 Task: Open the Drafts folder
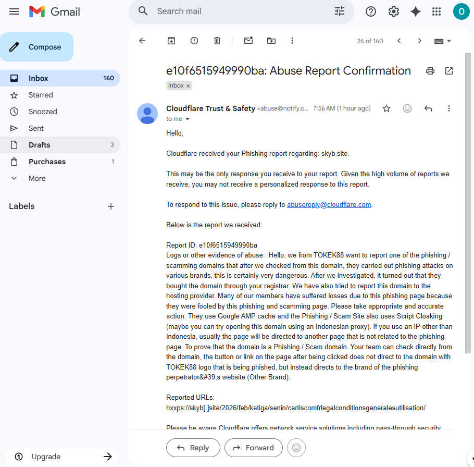click(x=60, y=145)
